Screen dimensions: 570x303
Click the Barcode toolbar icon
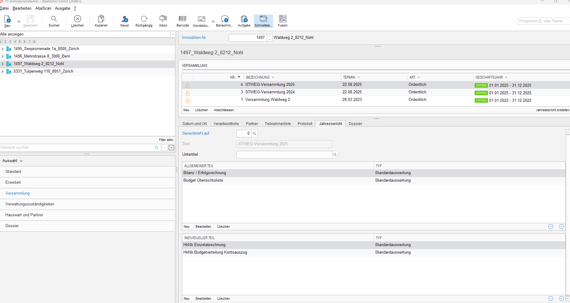tap(183, 19)
